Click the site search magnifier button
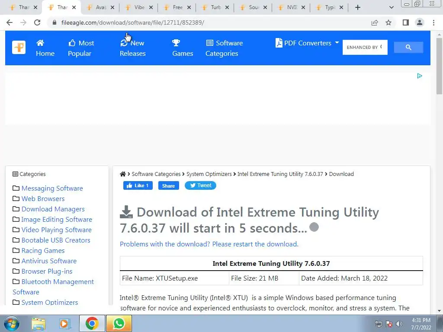Screen dimensions: 443x332 [408, 48]
